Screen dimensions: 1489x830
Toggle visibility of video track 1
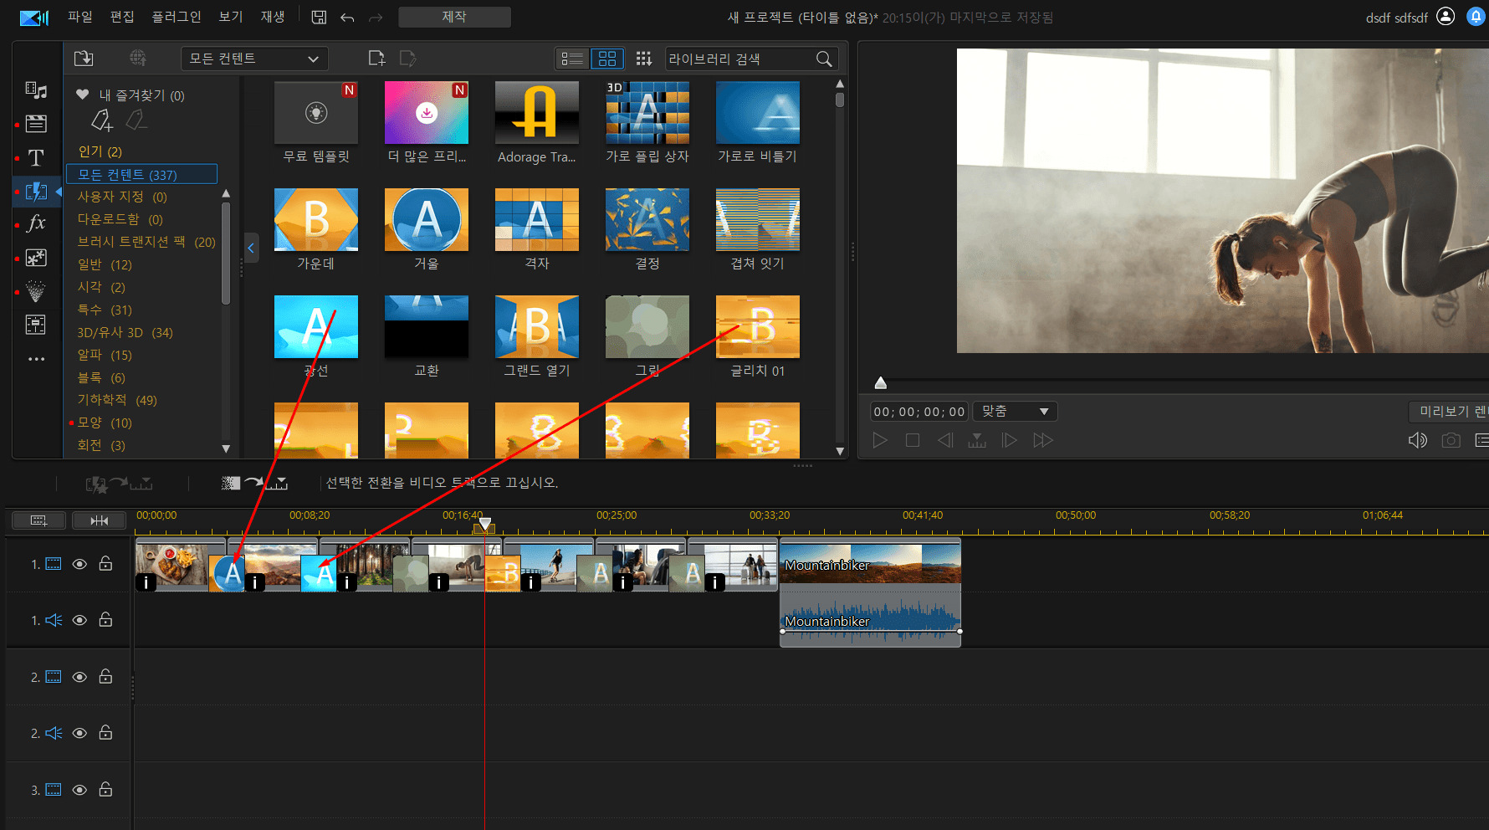pyautogui.click(x=79, y=564)
